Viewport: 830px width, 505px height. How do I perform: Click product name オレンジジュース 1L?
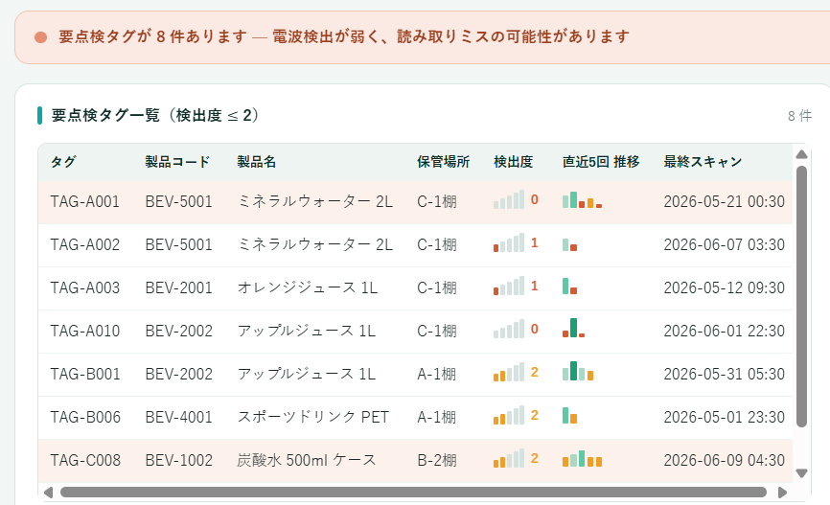(307, 288)
